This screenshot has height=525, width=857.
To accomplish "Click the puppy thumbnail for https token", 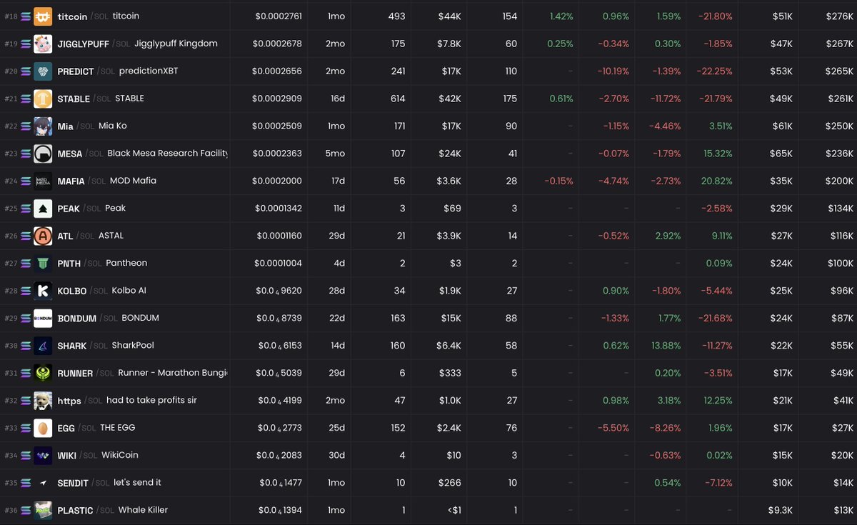I will coord(43,400).
